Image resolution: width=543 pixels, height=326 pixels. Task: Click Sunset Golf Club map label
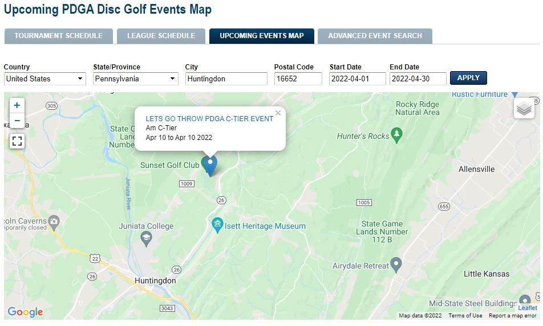click(170, 165)
